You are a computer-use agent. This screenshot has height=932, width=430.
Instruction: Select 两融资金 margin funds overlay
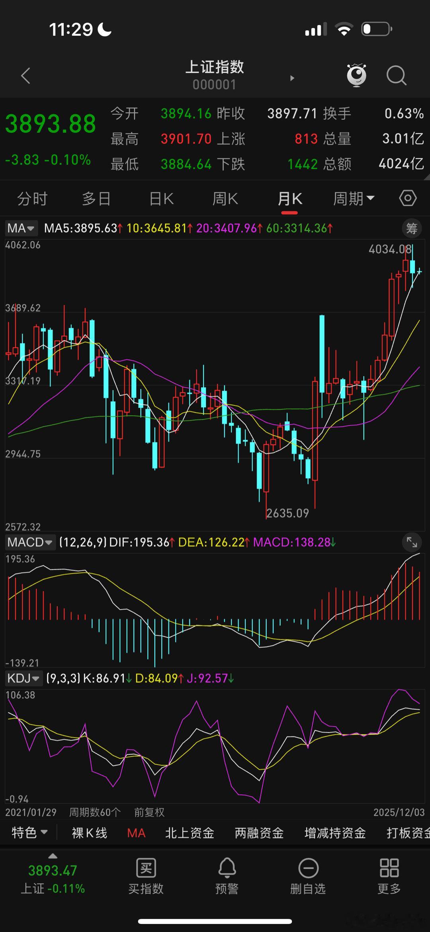click(259, 833)
